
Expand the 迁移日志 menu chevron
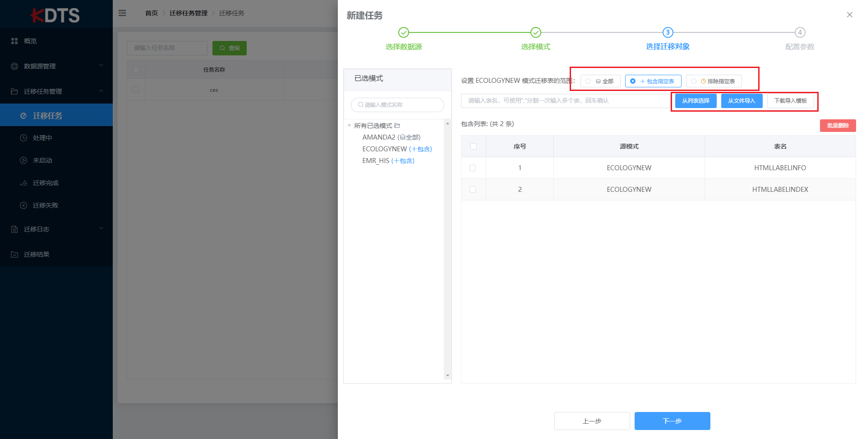(x=101, y=229)
